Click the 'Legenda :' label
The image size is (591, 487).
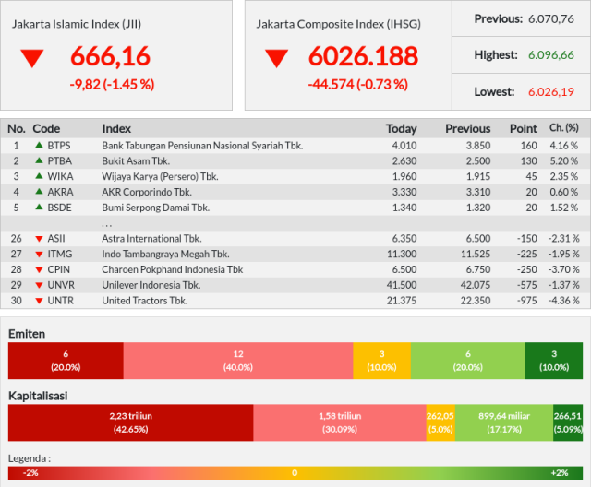click(30, 458)
